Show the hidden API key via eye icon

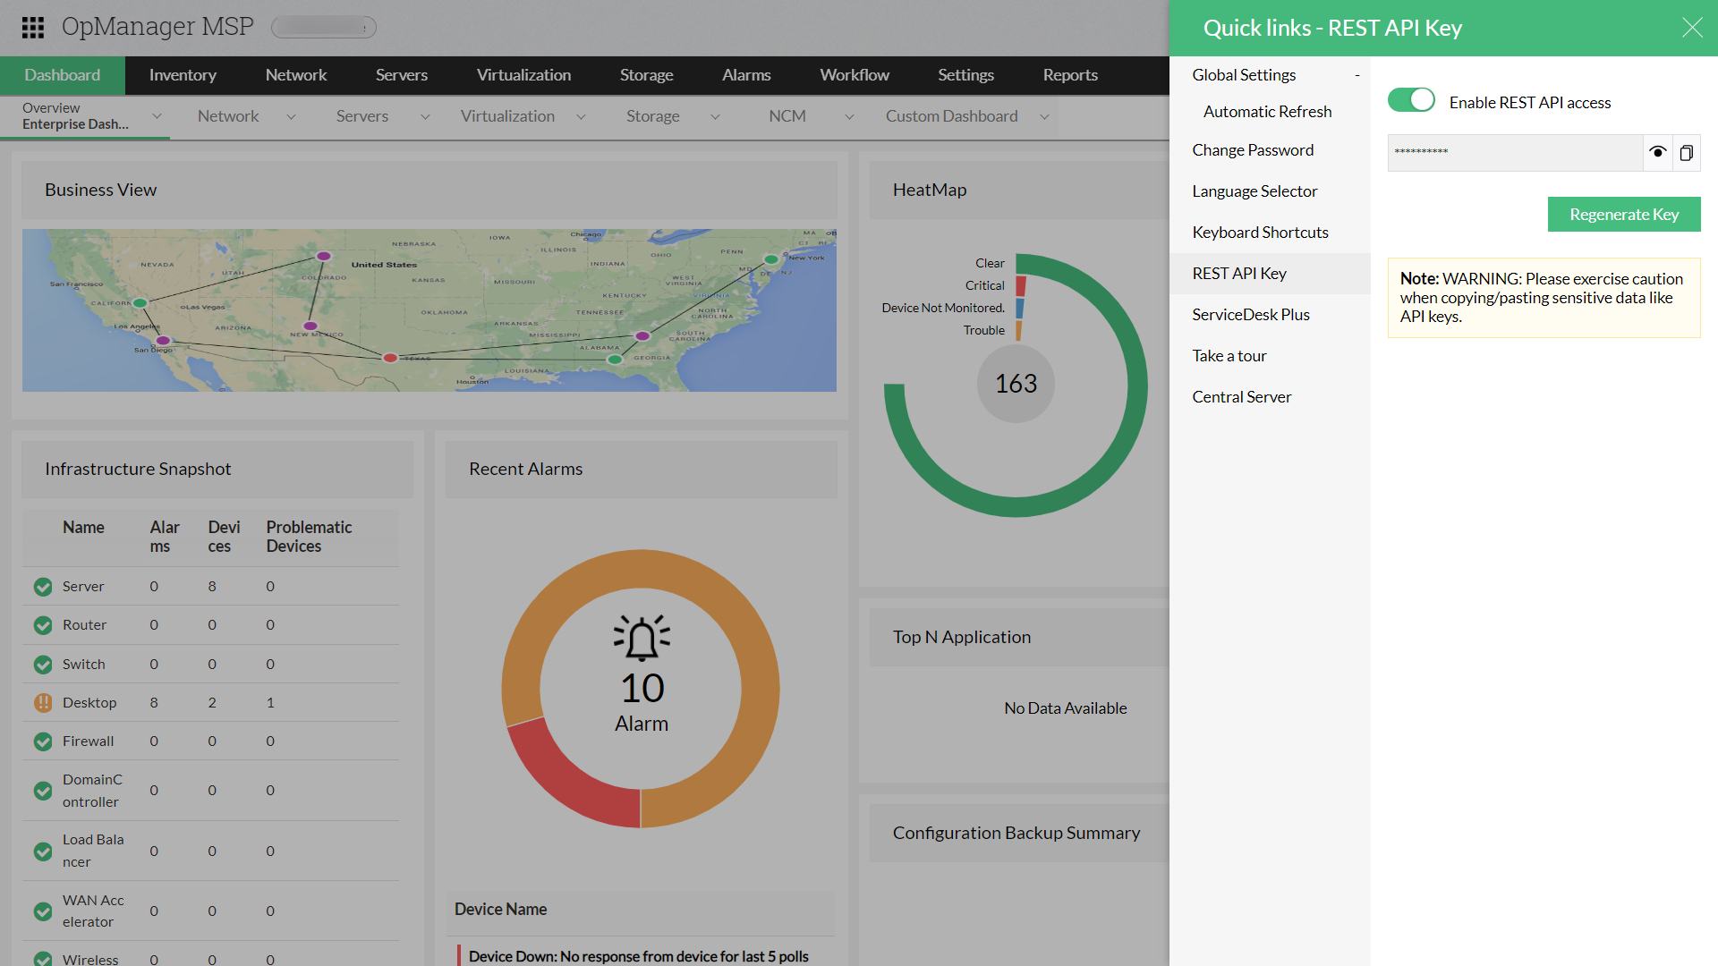pyautogui.click(x=1657, y=152)
